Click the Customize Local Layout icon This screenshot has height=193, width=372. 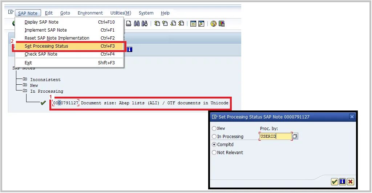click(221, 24)
